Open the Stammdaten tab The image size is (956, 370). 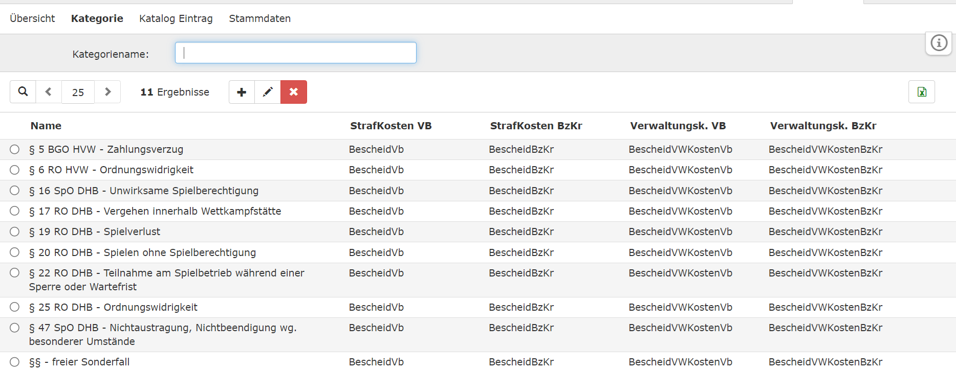[259, 18]
